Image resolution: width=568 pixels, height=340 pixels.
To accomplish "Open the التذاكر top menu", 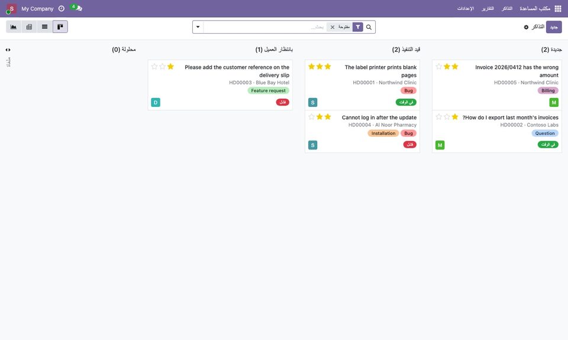I will 507,8.
